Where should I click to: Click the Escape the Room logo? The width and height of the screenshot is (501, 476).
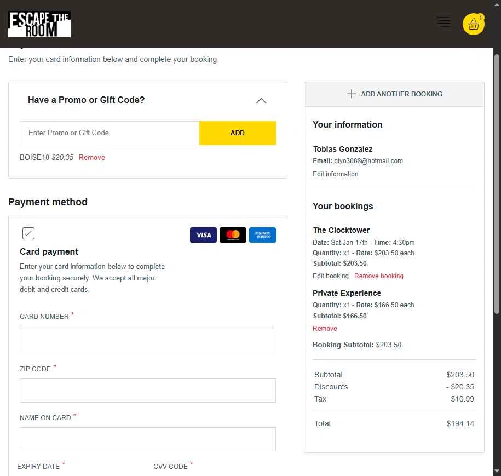click(39, 24)
